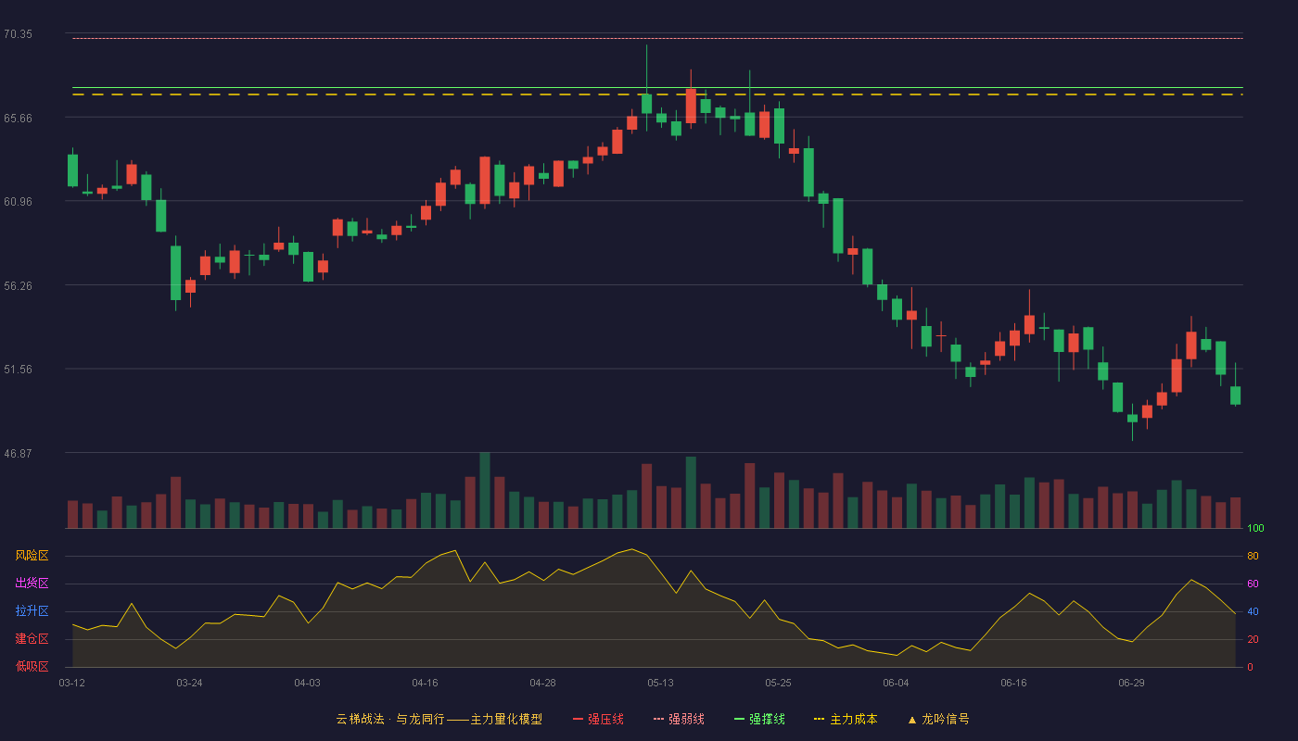Click the solid green support line on chart

pyautogui.click(x=657, y=88)
